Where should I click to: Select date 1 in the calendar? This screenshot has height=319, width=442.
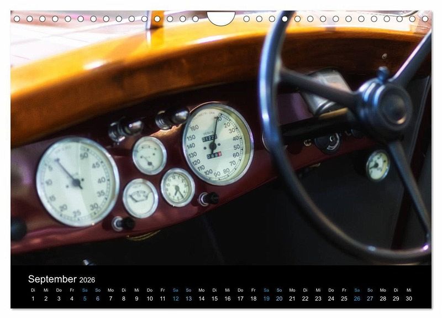pos(33,299)
